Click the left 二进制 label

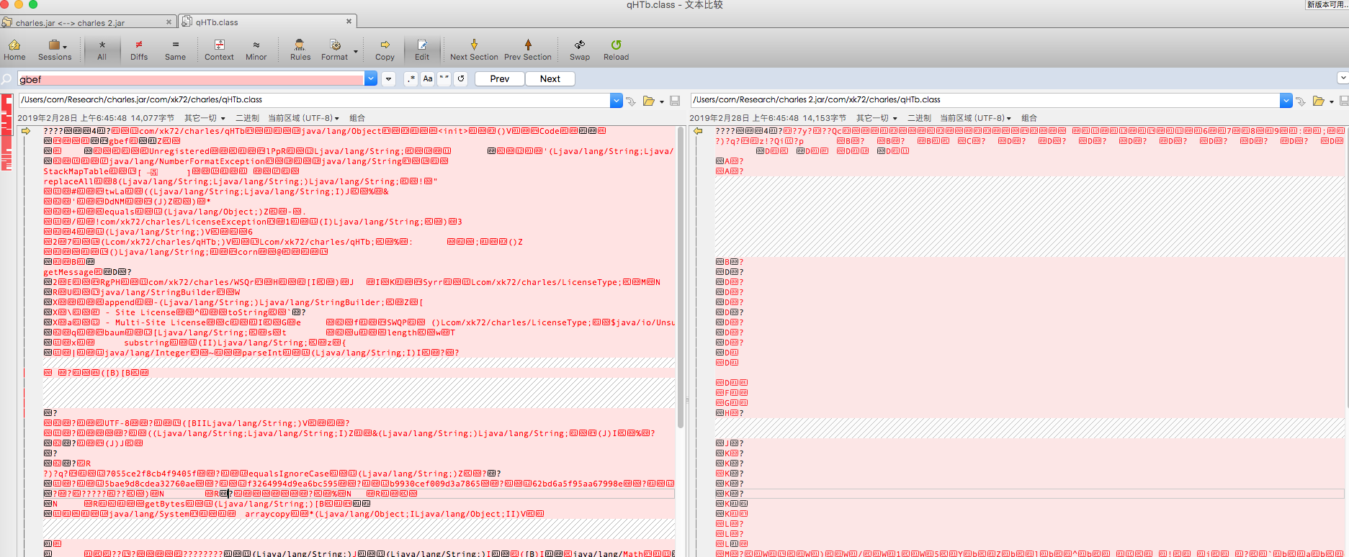(x=247, y=118)
